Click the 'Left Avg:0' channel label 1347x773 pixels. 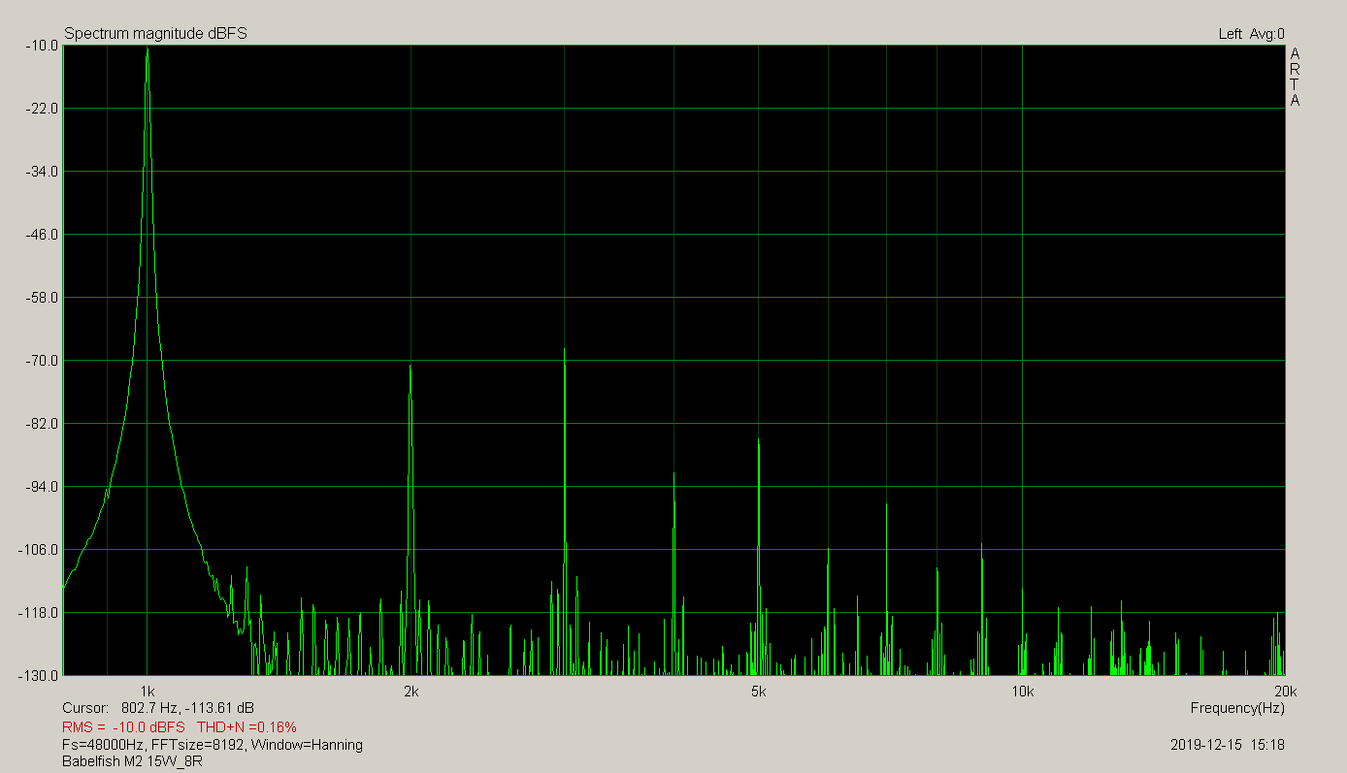1251,34
